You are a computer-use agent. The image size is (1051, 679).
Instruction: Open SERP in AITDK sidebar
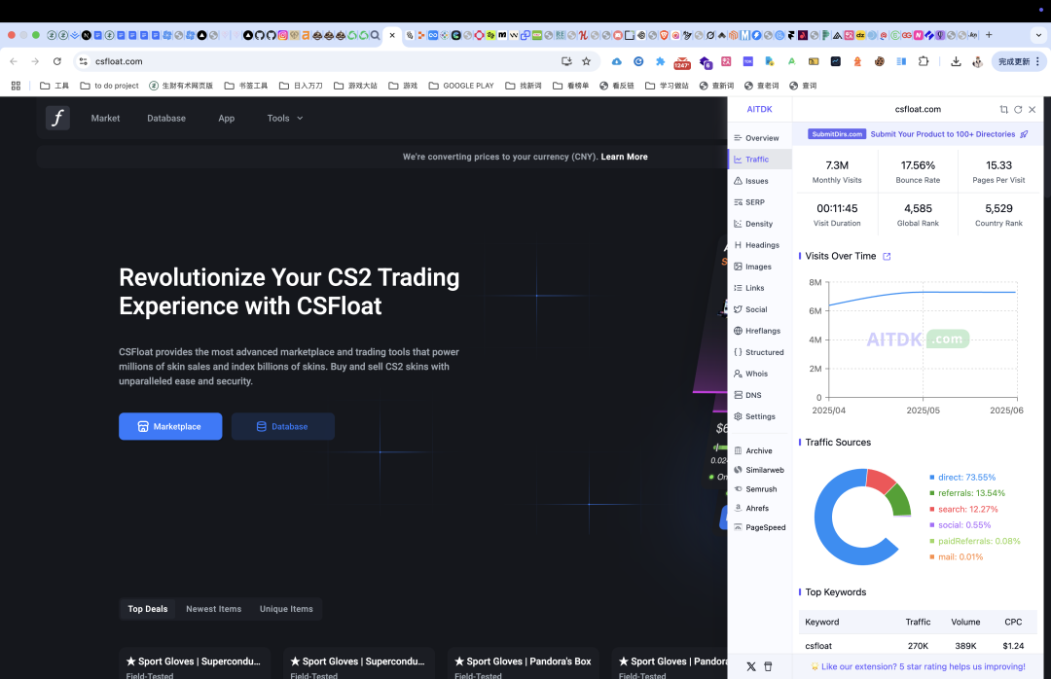coord(759,202)
